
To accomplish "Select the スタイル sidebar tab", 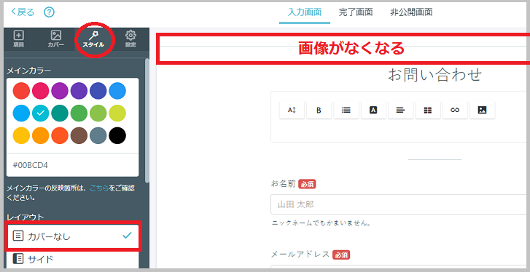I will pyautogui.click(x=93, y=39).
